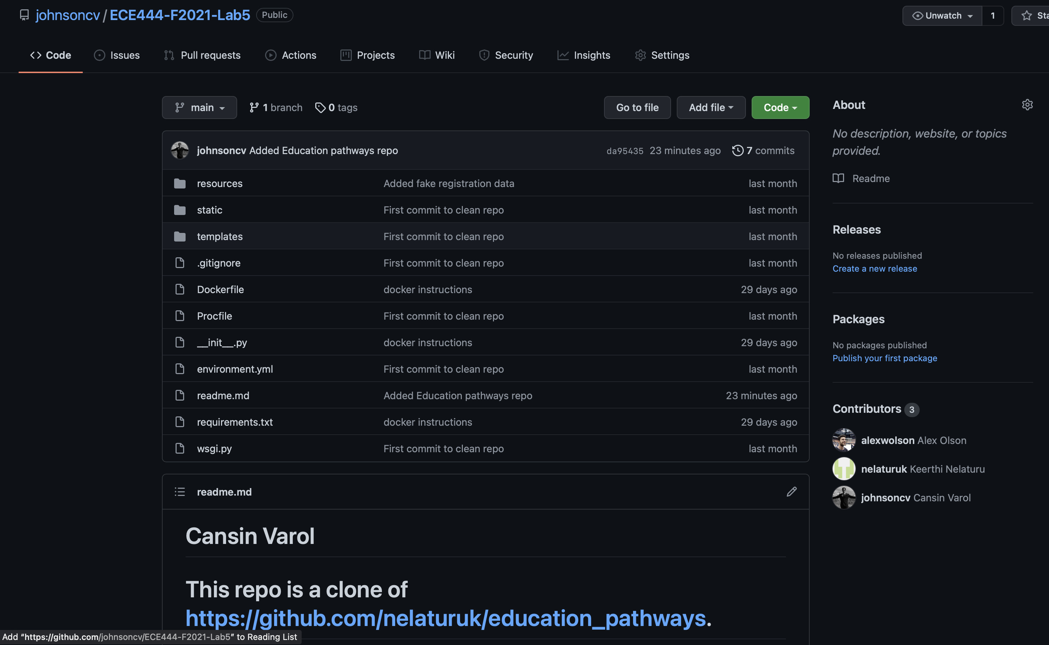Click the tag icon showing 0 tags
Image resolution: width=1049 pixels, height=645 pixels.
320,107
